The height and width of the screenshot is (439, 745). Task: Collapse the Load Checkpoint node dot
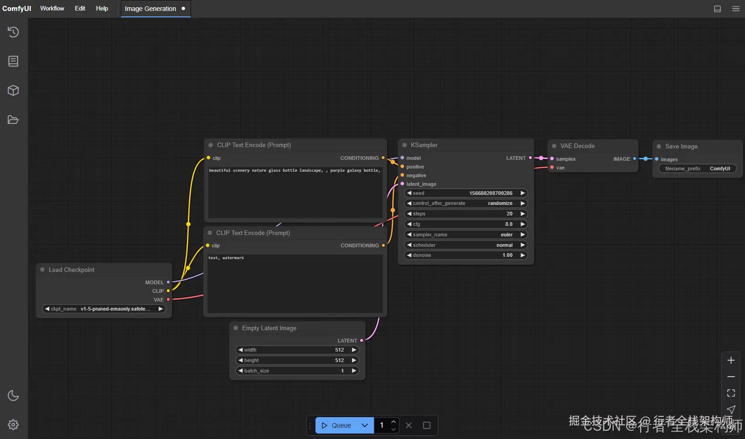point(42,270)
